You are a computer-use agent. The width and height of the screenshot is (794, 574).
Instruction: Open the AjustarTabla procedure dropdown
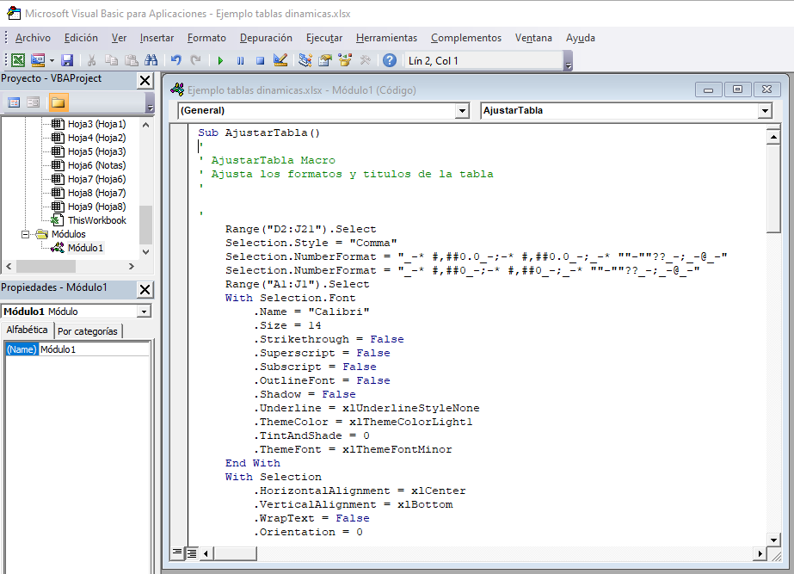[764, 111]
